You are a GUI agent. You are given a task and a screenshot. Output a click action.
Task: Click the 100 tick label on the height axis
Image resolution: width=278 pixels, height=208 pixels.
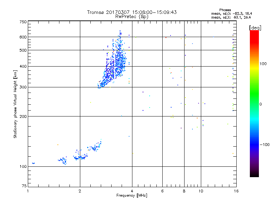pos(23,166)
